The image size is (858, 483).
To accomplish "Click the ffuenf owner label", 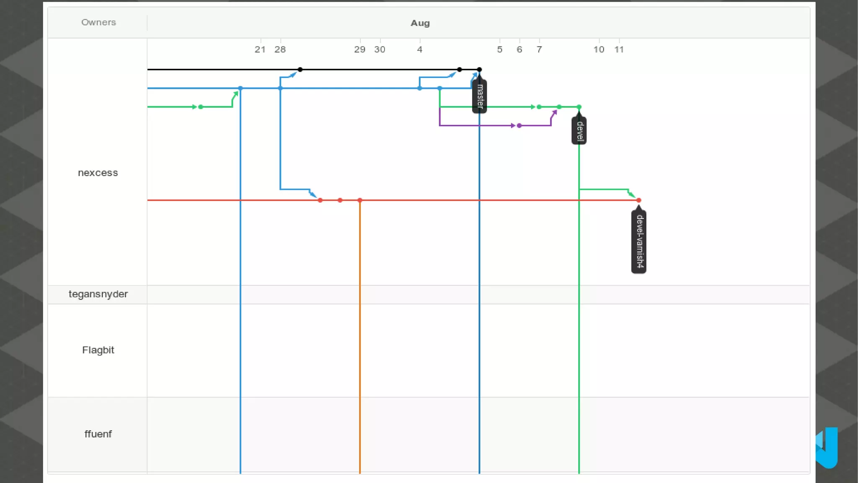I will 98,434.
